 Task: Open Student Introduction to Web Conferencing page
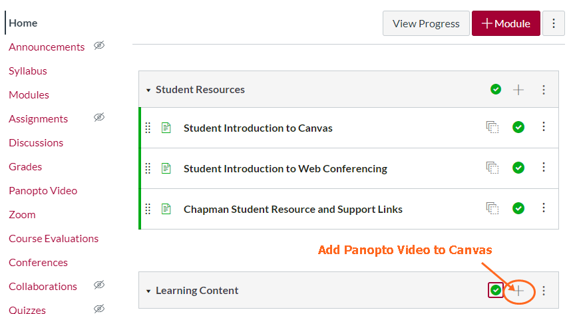coord(285,168)
